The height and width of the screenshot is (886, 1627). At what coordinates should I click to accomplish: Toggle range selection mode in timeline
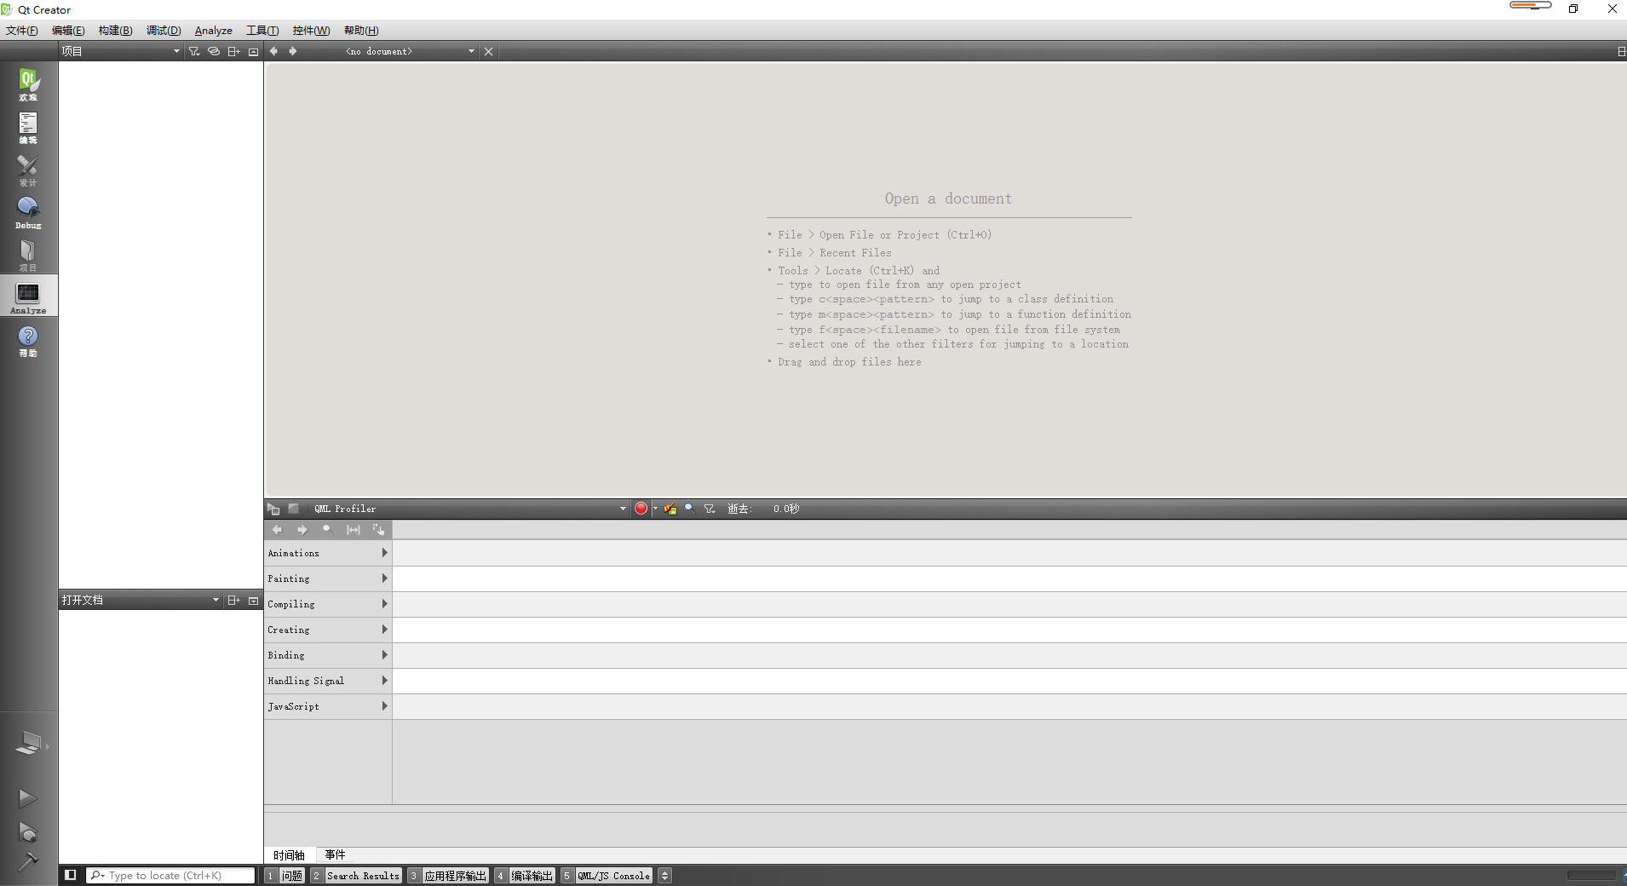tap(354, 530)
